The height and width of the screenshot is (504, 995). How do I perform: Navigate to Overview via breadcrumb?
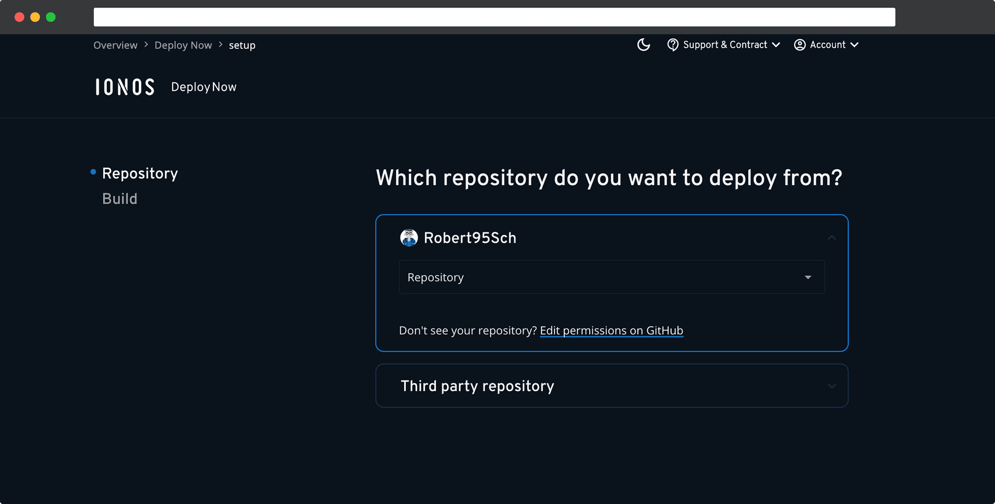click(x=115, y=45)
